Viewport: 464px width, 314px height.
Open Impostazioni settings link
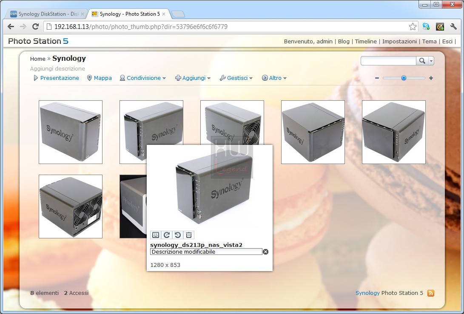399,41
